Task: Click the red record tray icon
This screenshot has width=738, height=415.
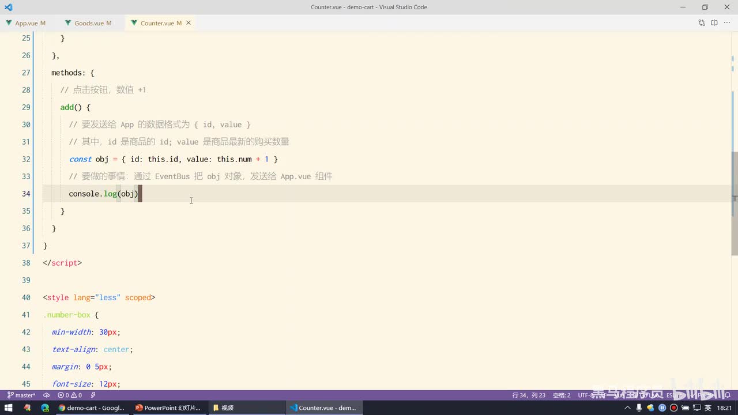Action: pos(673,408)
